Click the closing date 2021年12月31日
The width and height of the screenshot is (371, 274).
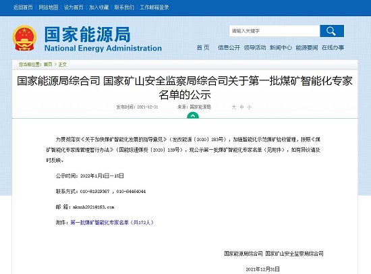(263, 269)
